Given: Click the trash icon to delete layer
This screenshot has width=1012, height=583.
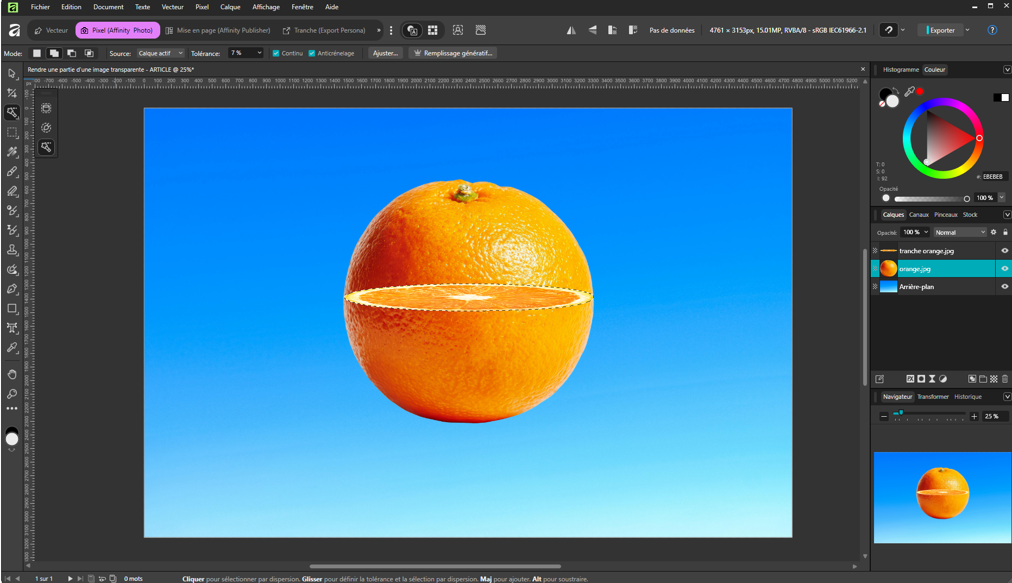Looking at the screenshot, I should (1005, 379).
